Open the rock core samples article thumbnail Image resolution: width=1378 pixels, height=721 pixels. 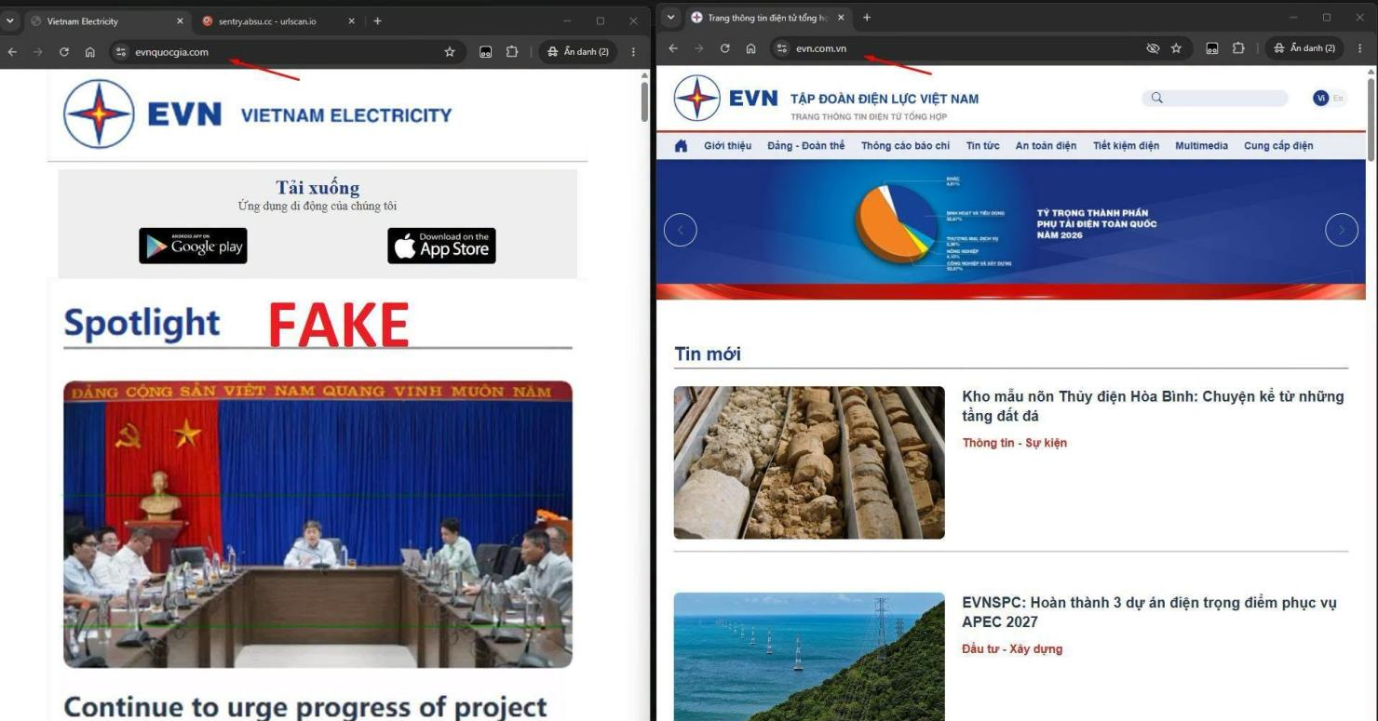tap(809, 462)
